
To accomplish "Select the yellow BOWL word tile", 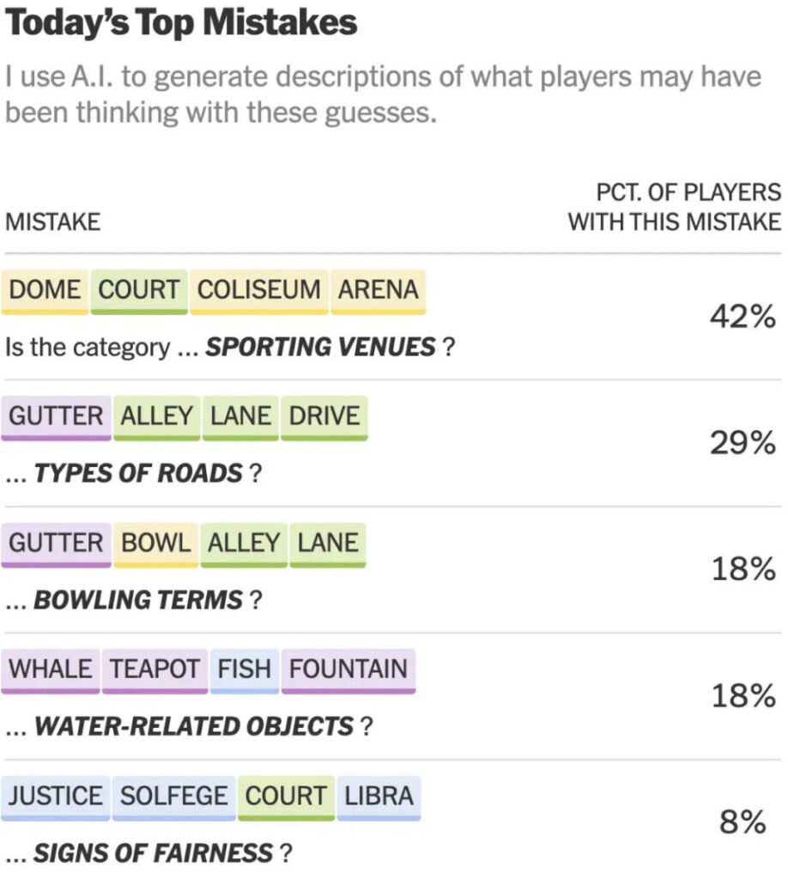I will point(156,544).
